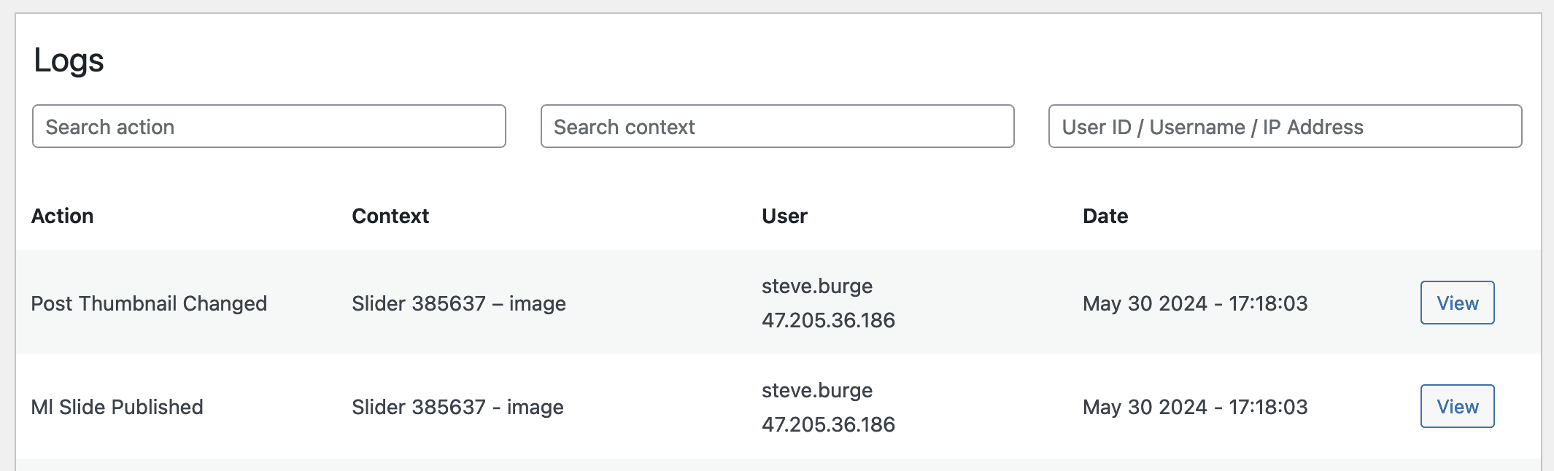1554x471 pixels.
Task: Click the Action column header
Action: (x=63, y=217)
